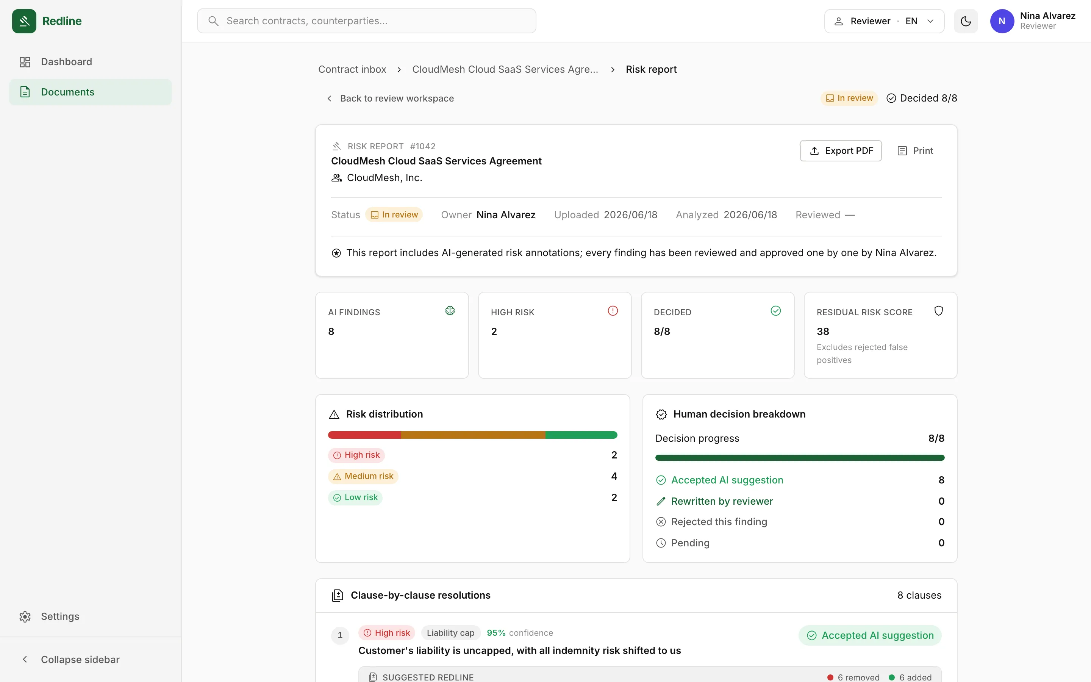Click the Decided 8/8 check icon at top
1091x682 pixels.
pos(891,99)
